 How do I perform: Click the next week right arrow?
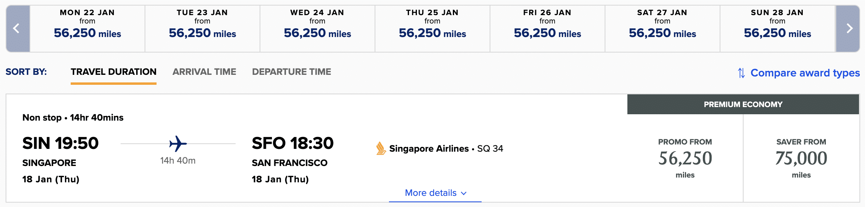tap(847, 29)
